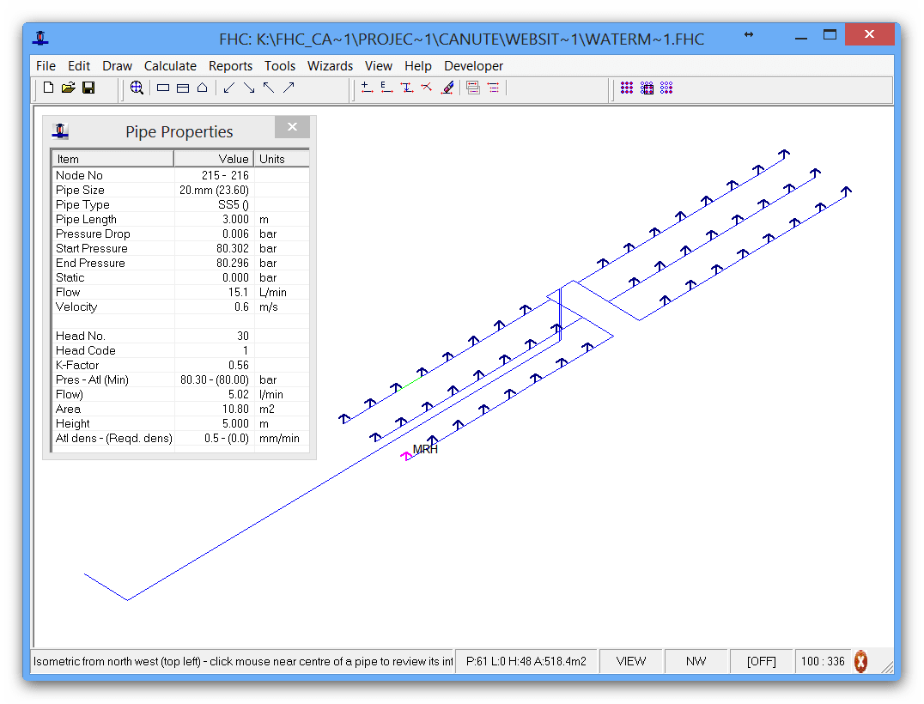Toggle the [OFF] status bar indicator
Screen dimensions: 924x704
(x=760, y=661)
